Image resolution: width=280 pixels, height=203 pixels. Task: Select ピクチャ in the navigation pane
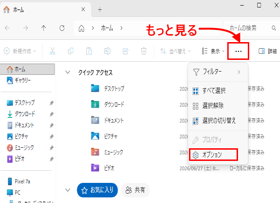tap(18, 137)
